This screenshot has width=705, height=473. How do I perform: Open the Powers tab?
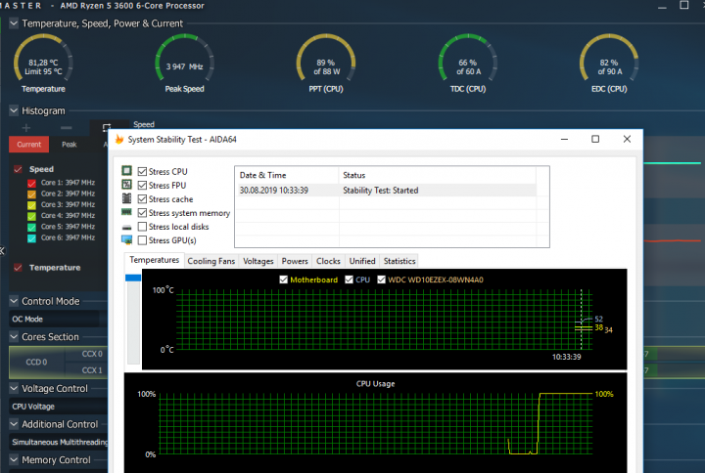click(295, 261)
